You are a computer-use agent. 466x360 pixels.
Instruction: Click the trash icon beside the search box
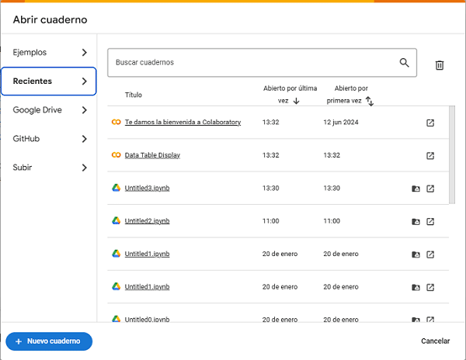440,65
